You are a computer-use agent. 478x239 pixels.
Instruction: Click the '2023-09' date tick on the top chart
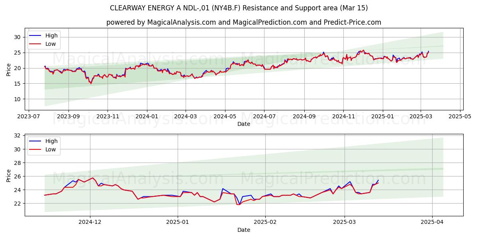click(x=68, y=117)
